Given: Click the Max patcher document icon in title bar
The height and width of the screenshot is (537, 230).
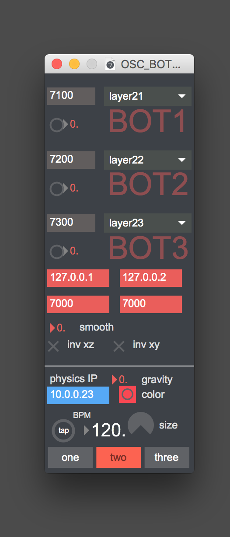Looking at the screenshot, I should 110,64.
